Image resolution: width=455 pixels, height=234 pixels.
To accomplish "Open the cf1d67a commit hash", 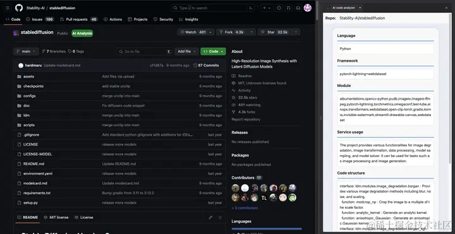I will tap(157, 66).
